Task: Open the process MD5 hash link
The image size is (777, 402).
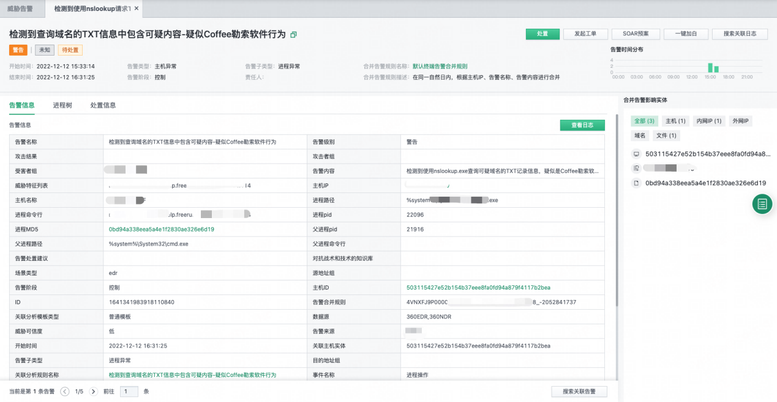Action: coord(161,229)
